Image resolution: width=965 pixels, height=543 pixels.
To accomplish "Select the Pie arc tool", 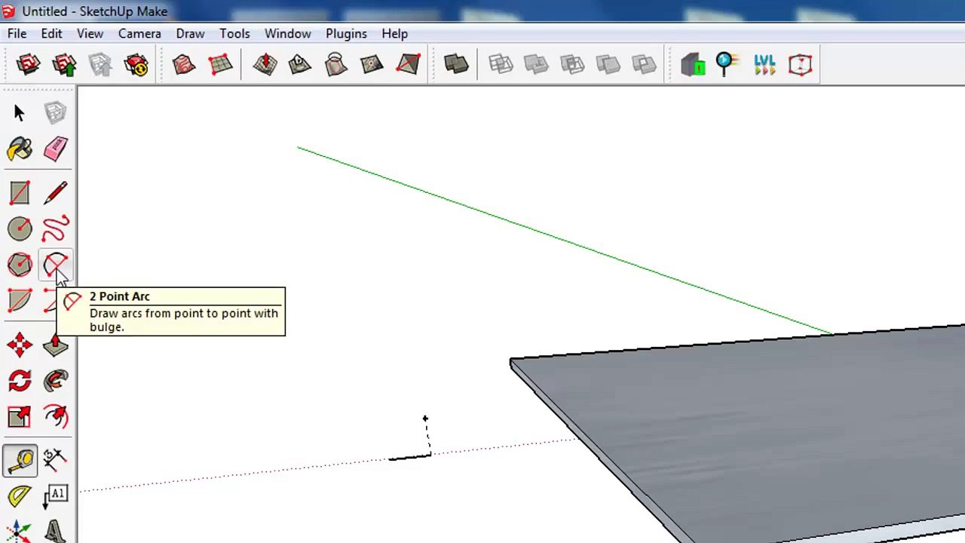I will pos(20,301).
